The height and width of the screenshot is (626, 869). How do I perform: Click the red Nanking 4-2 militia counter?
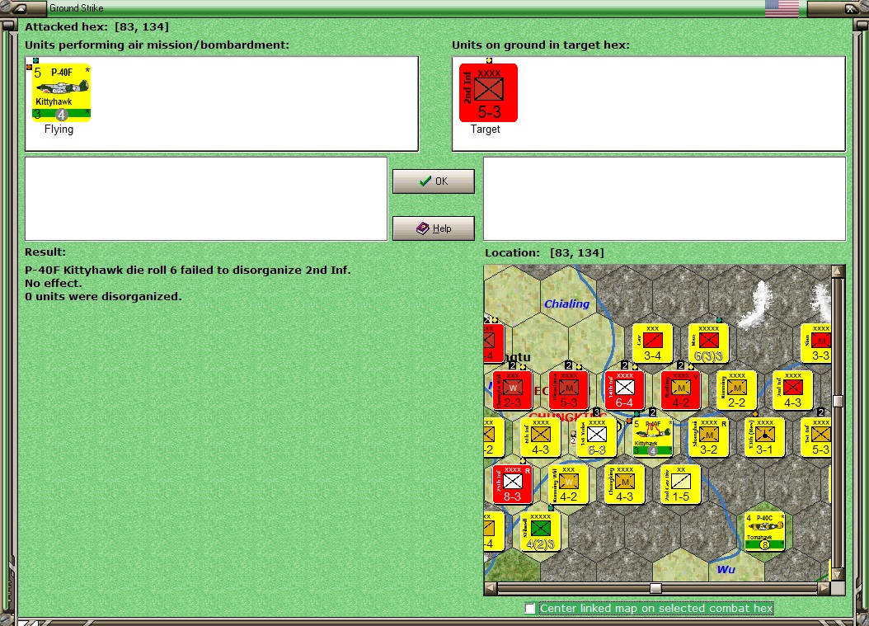680,391
